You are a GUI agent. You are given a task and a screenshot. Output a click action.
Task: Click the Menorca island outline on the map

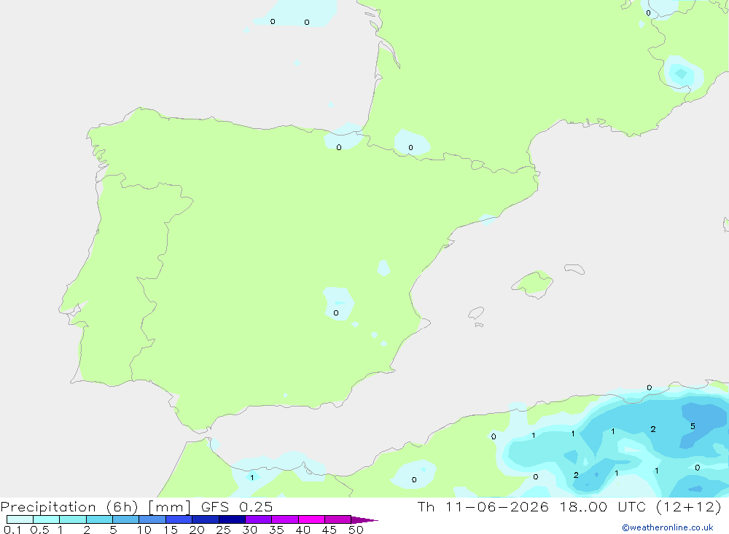(574, 269)
